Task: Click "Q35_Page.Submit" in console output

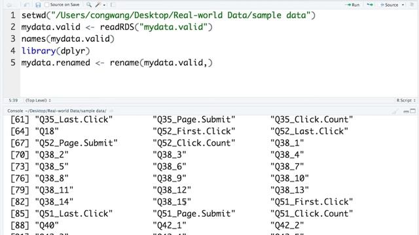Action: [x=194, y=119]
